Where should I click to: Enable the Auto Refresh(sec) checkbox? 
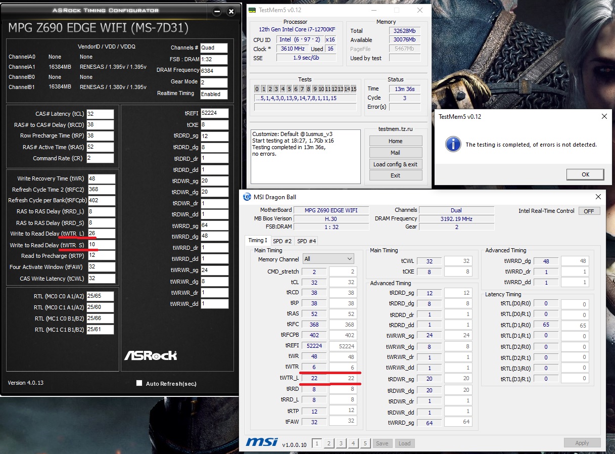pos(139,383)
